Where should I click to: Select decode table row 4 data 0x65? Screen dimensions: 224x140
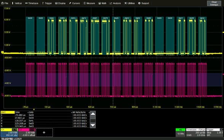point(31,123)
